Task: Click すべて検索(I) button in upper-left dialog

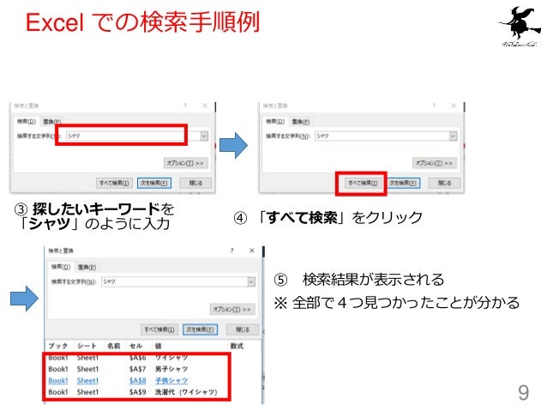Action: click(x=114, y=183)
